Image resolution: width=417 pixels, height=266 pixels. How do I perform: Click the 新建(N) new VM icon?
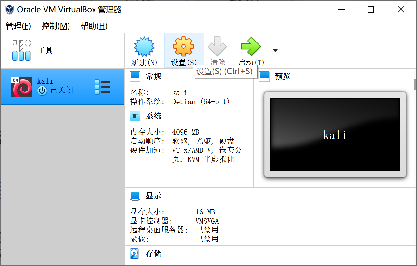[144, 47]
